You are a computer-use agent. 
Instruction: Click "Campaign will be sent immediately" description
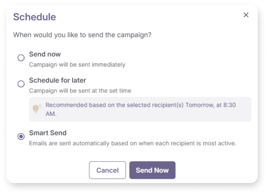[77, 64]
